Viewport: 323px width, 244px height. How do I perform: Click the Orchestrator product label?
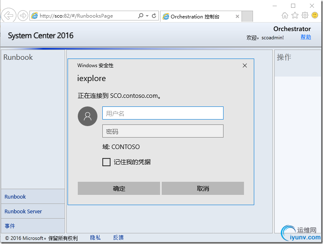pos(292,29)
